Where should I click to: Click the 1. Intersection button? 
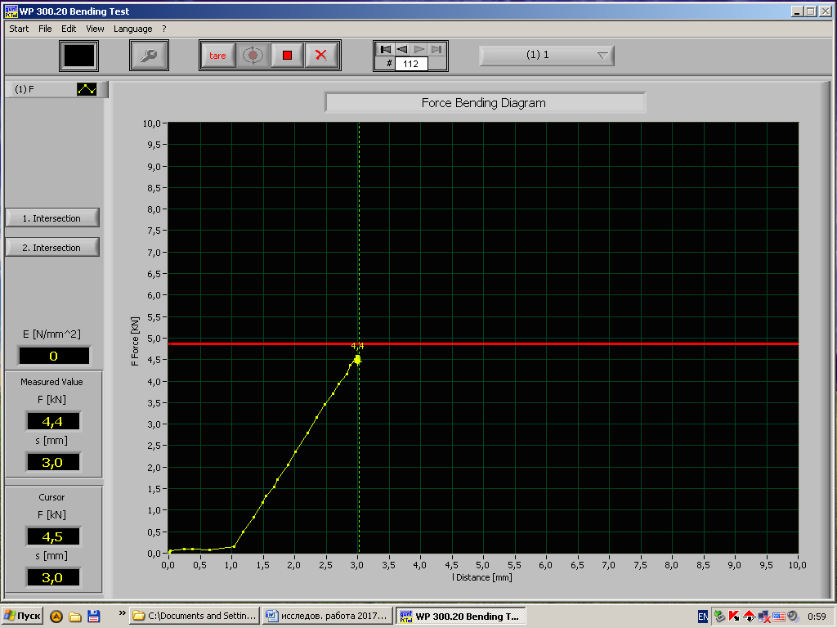pyautogui.click(x=51, y=218)
